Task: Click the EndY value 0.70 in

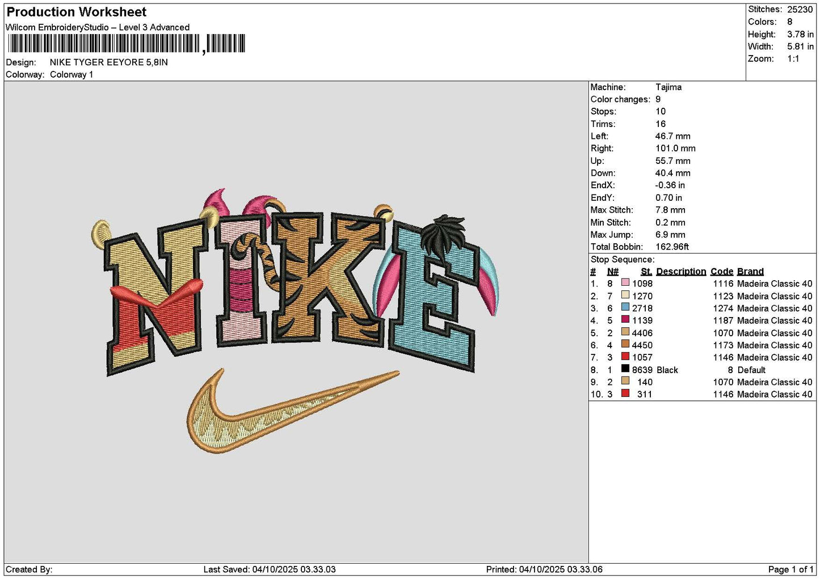Action: 669,198
